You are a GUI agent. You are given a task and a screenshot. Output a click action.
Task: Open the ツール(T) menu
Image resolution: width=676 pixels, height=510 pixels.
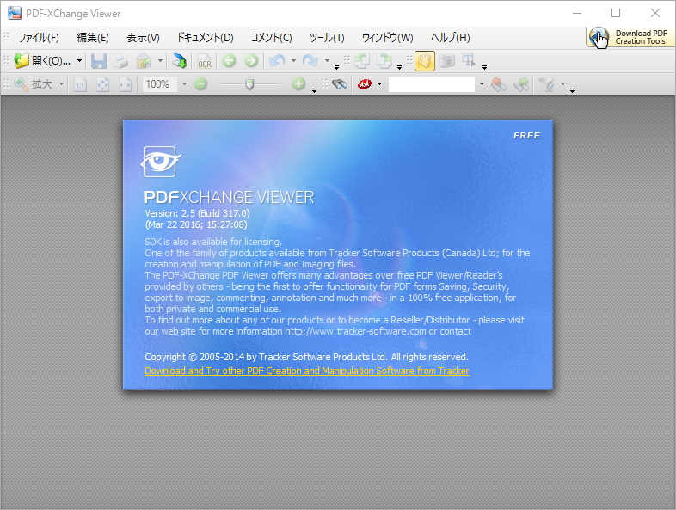[327, 38]
